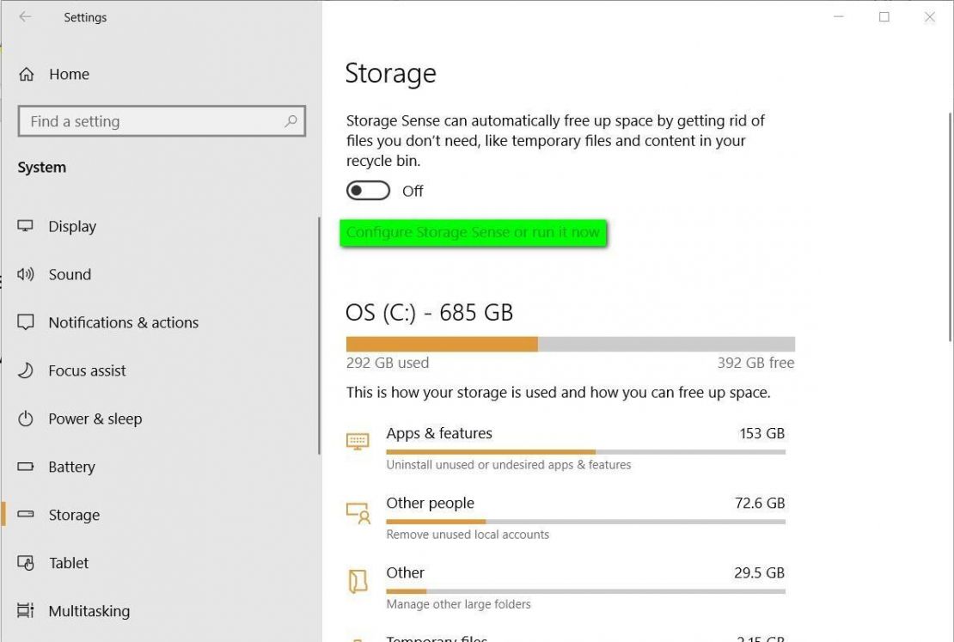Open the Temporary files category

coord(438,638)
